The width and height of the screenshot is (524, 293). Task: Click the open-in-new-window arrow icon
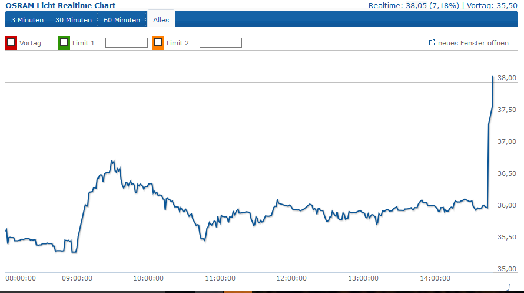[432, 43]
